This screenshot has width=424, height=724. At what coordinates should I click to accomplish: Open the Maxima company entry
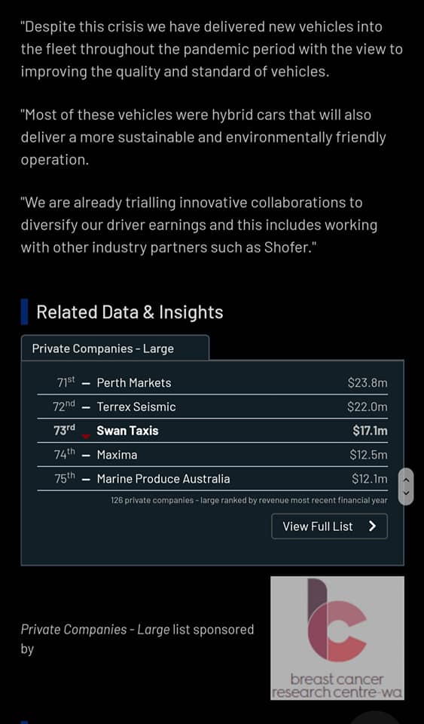click(x=117, y=455)
